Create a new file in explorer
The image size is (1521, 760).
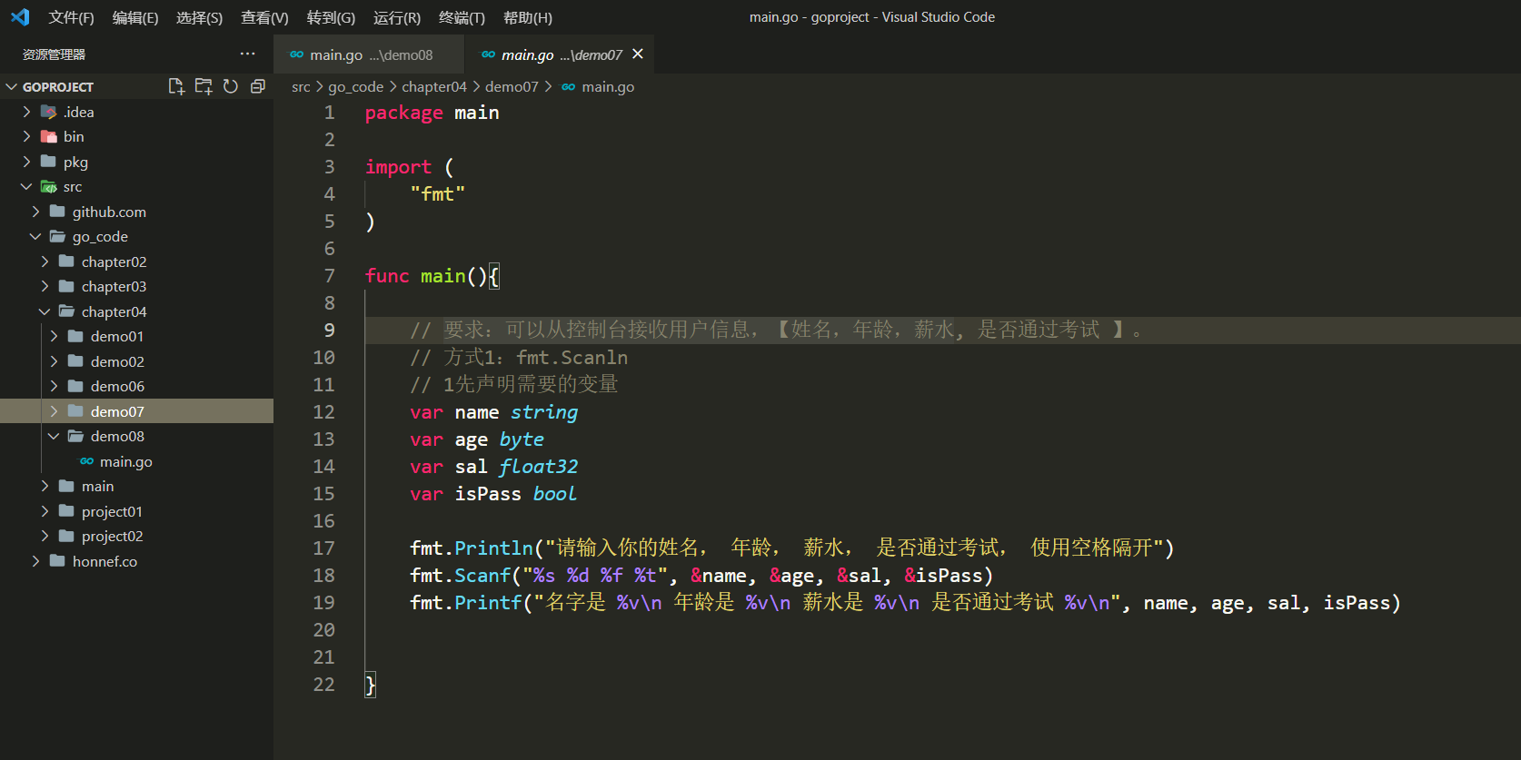coord(176,86)
